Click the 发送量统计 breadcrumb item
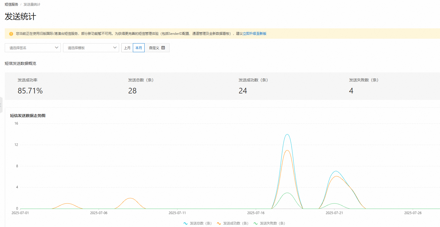 (32, 4)
